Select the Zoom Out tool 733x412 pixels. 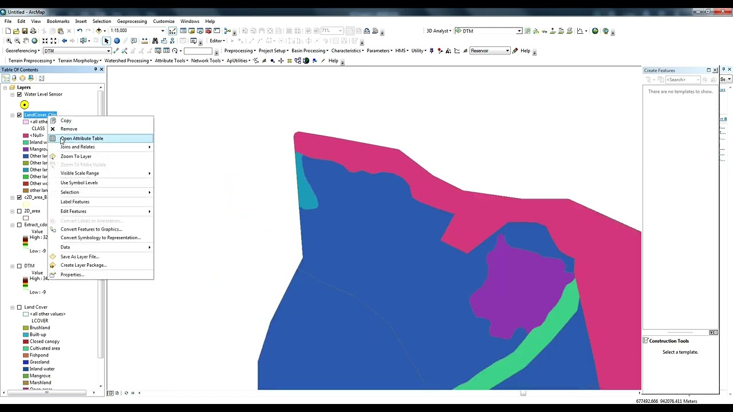point(17,41)
